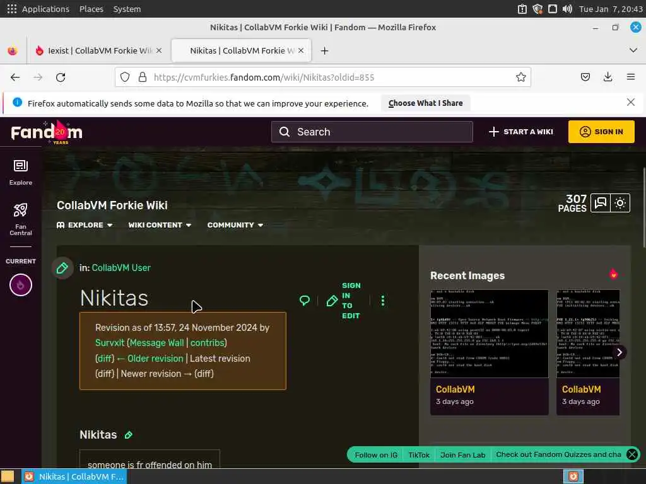Open Survxit user link
Image resolution: width=646 pixels, height=484 pixels.
[110, 343]
